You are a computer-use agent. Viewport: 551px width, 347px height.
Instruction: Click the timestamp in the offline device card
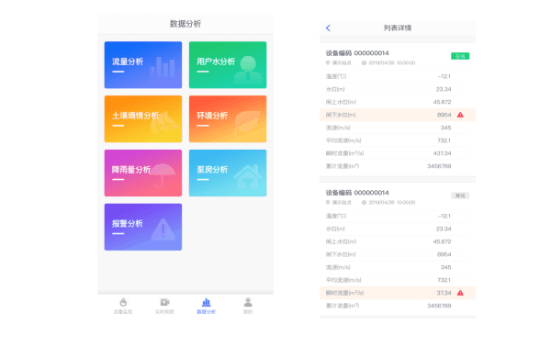392,202
